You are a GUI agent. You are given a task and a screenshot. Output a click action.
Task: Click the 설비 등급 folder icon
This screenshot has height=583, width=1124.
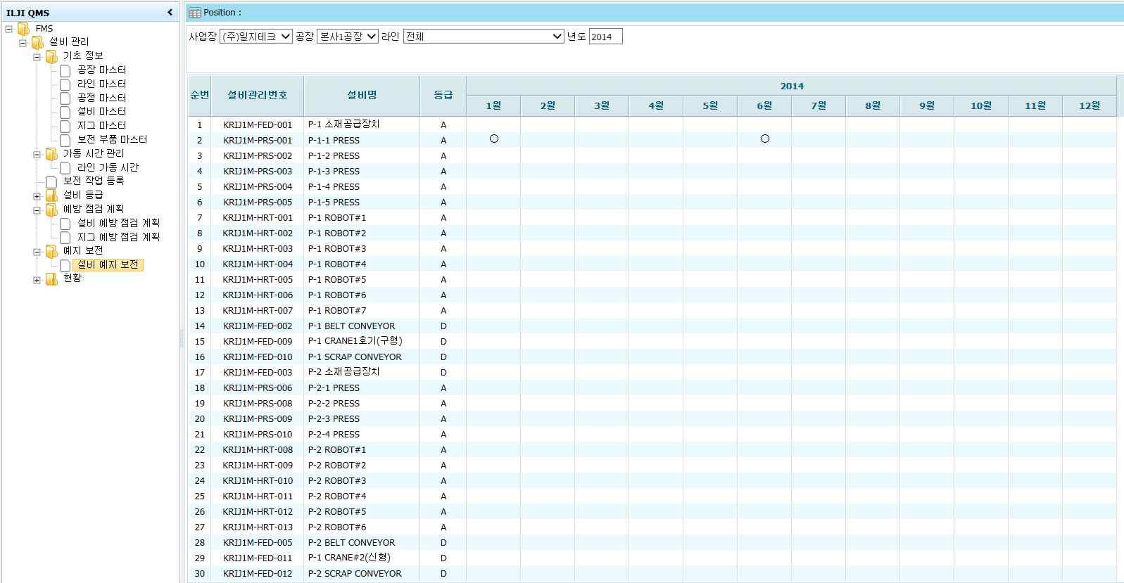coord(51,195)
